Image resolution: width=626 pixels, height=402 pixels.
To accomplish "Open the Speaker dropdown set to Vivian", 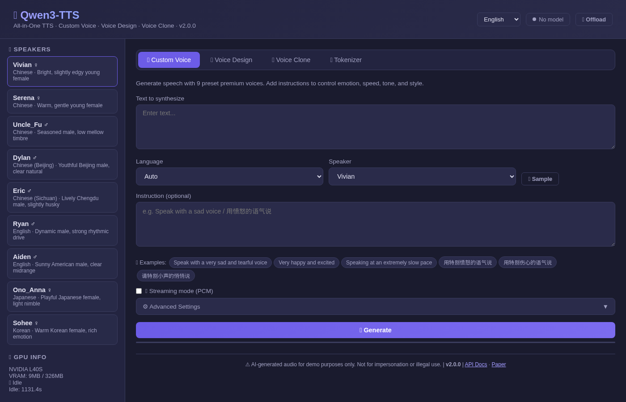I will click(422, 176).
